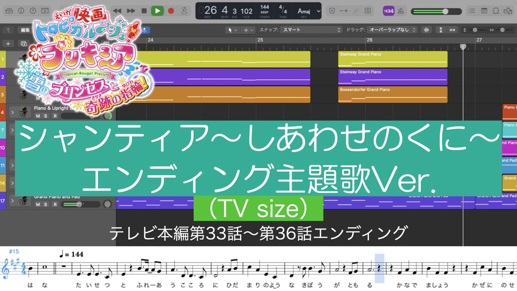
Task: Open the toolbar download tray icon
Action: (45, 11)
